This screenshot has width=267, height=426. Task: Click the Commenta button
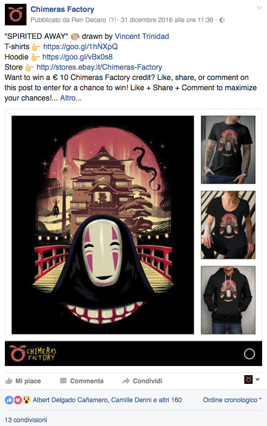point(82,381)
